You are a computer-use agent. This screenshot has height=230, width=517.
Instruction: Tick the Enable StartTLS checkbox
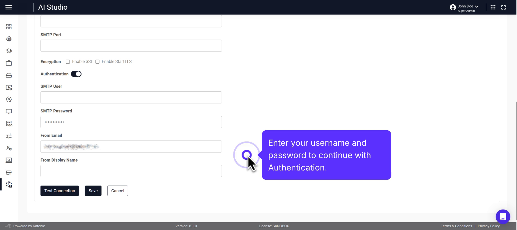97,62
